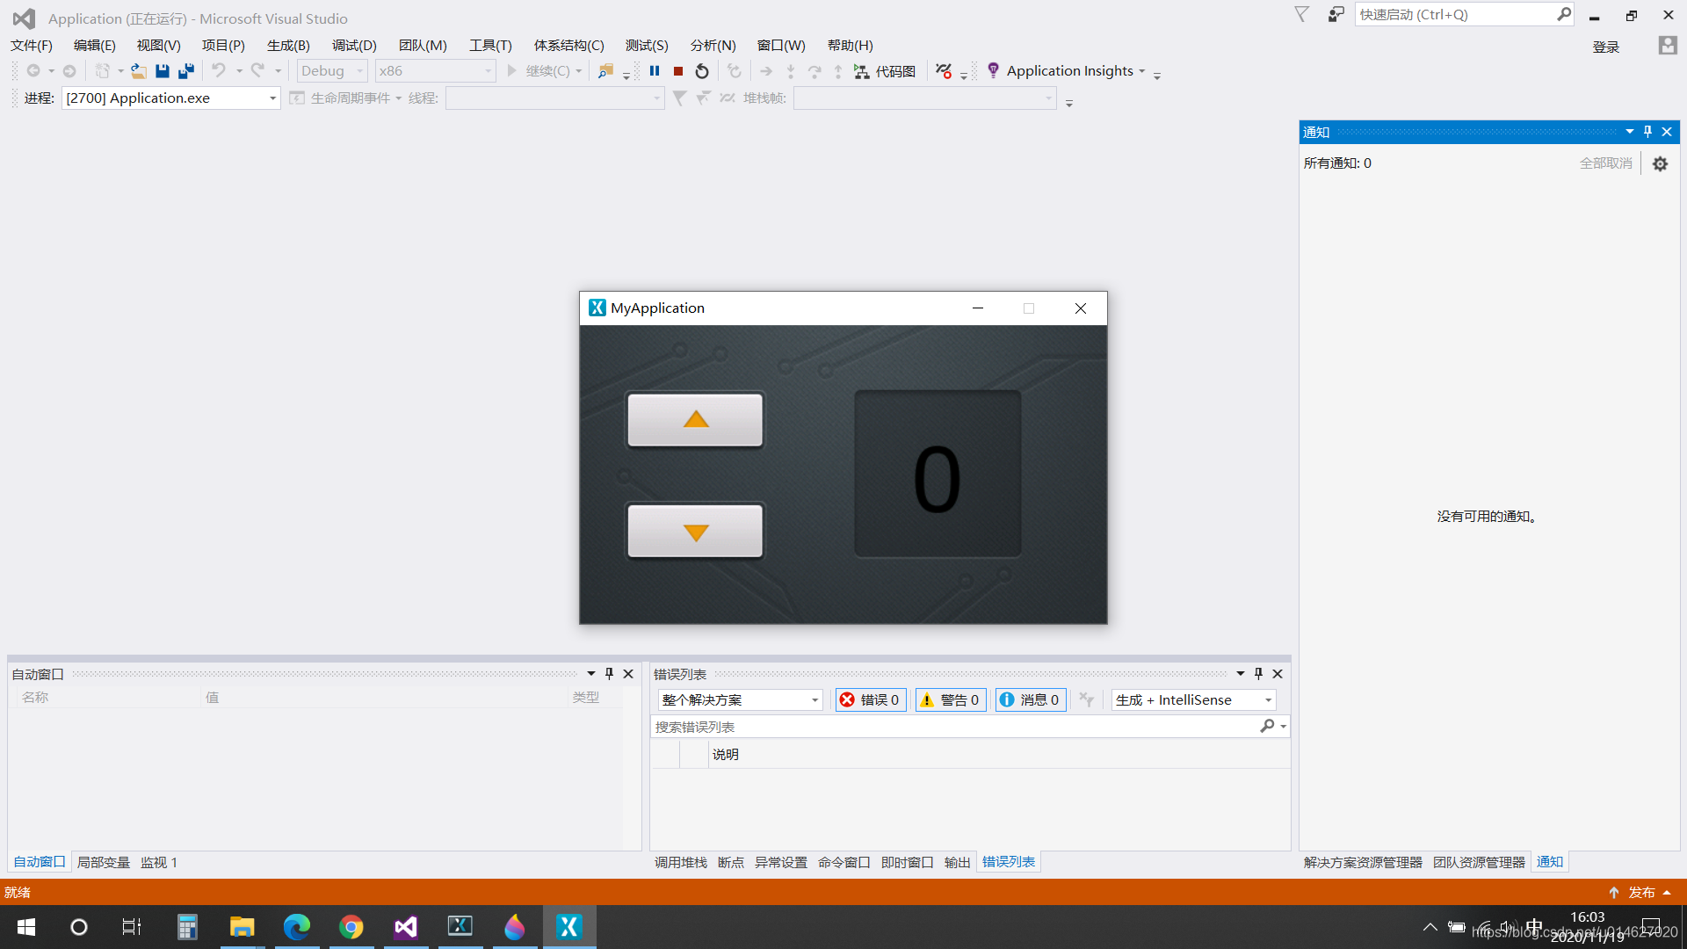Toggle the warnings 0 filter
1687x949 pixels.
coord(951,699)
